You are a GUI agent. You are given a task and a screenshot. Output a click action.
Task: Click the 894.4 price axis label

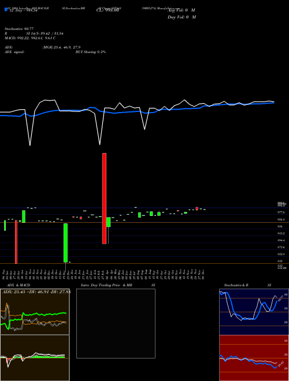[x=281, y=240]
